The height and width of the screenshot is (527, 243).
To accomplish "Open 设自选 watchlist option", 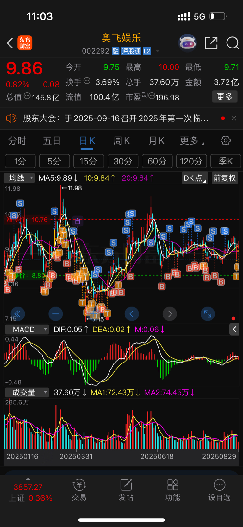I will [219, 490].
